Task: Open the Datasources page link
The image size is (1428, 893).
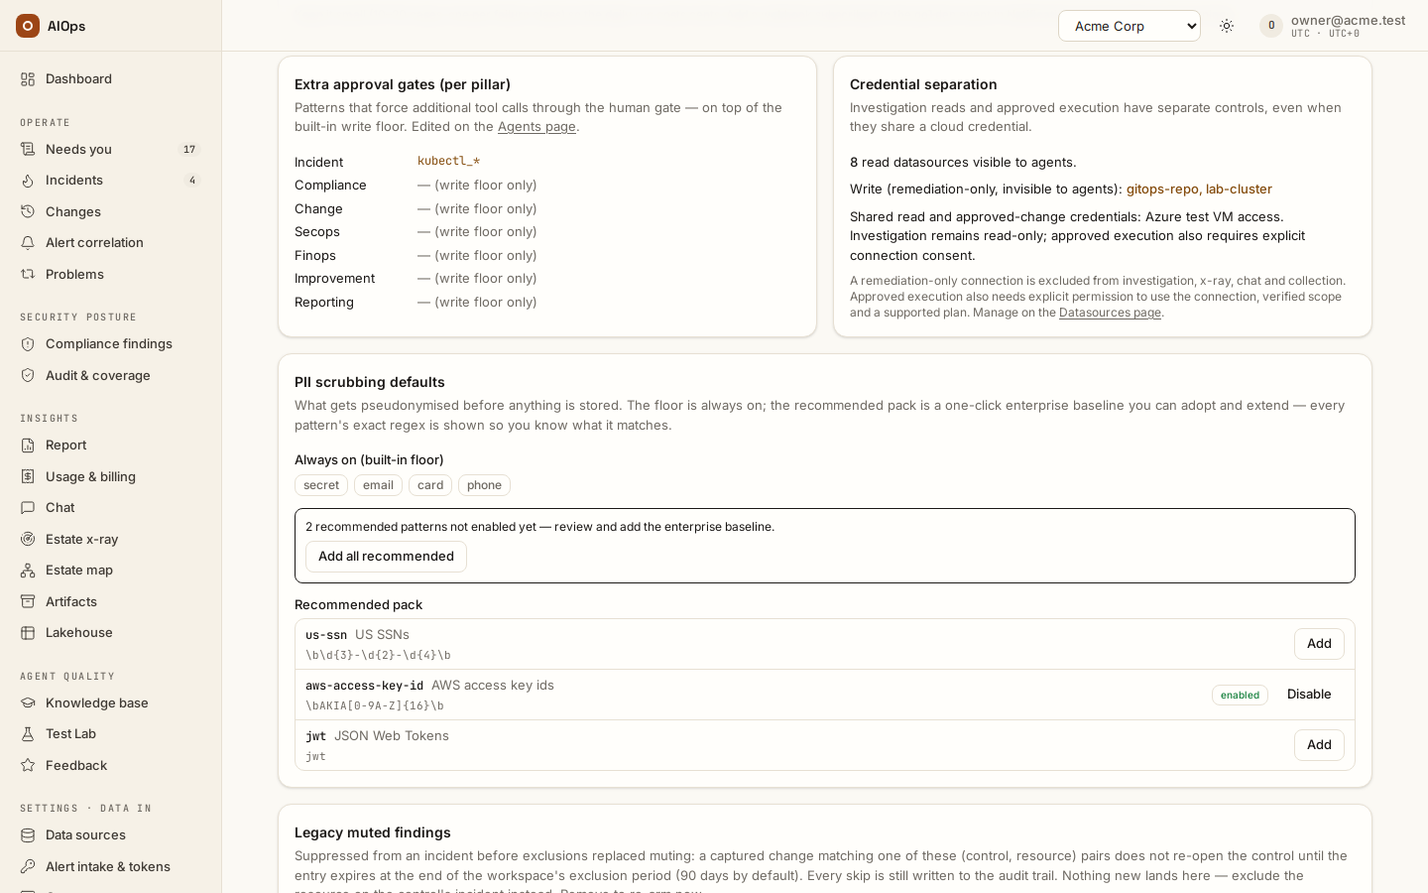Action: (1110, 313)
